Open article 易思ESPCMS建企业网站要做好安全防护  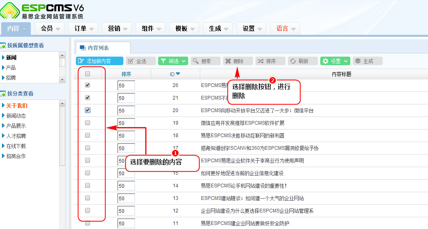tap(245, 223)
